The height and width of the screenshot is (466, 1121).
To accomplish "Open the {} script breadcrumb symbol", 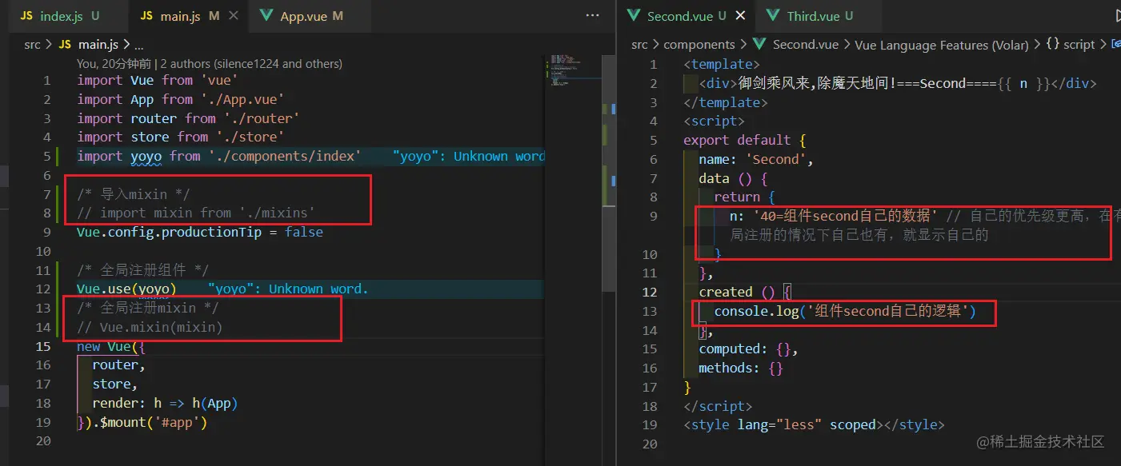I will [1070, 45].
